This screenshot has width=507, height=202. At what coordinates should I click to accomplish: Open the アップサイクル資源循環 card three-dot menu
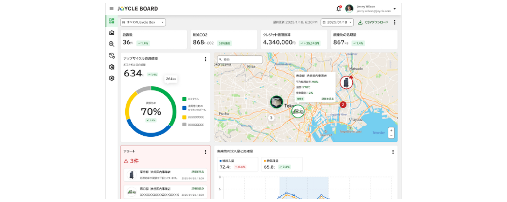pyautogui.click(x=206, y=59)
